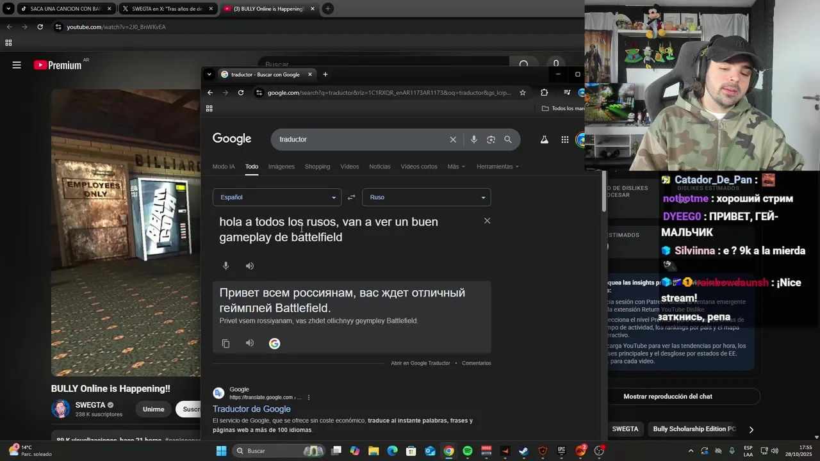
Task: Clear the translator source text
Action: point(487,221)
